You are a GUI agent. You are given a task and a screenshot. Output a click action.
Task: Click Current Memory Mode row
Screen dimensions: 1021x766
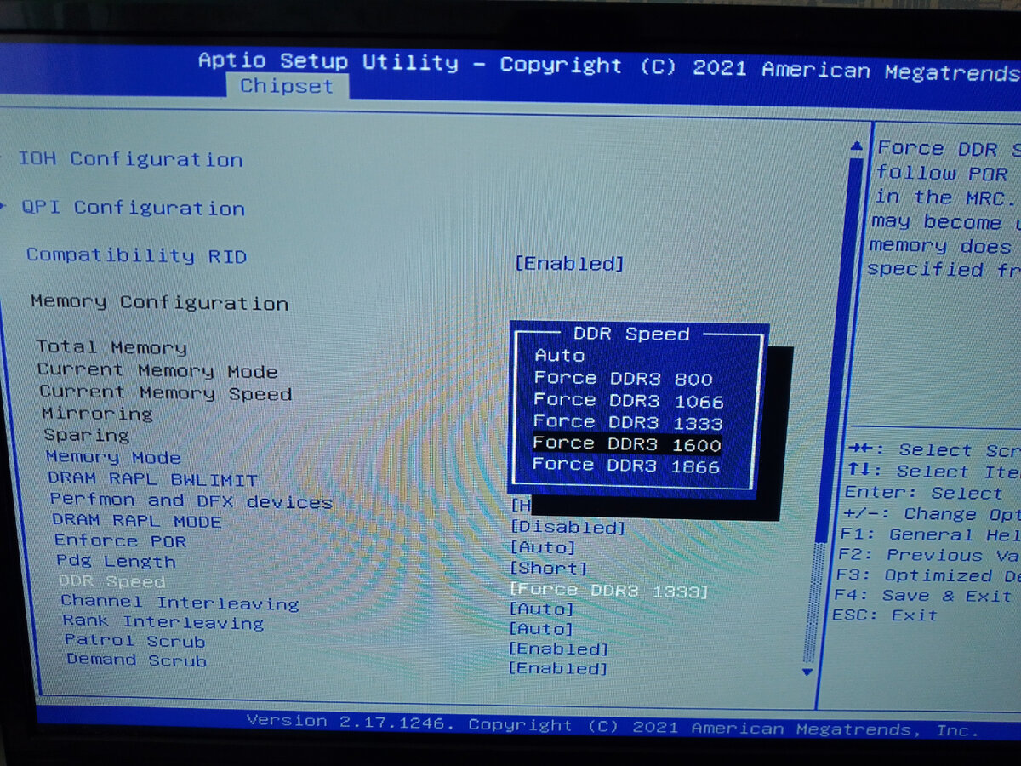click(157, 370)
